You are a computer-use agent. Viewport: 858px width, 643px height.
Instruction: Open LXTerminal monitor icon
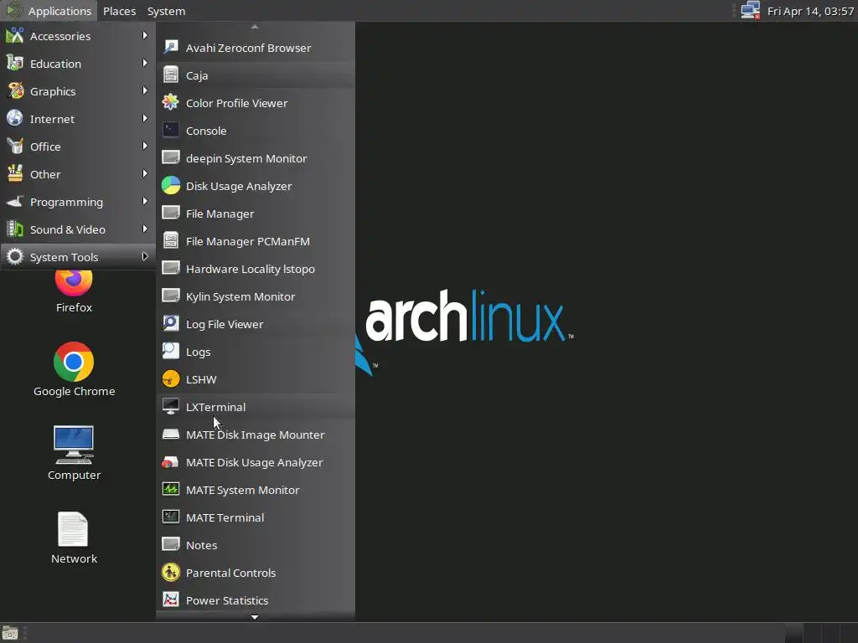[171, 406]
